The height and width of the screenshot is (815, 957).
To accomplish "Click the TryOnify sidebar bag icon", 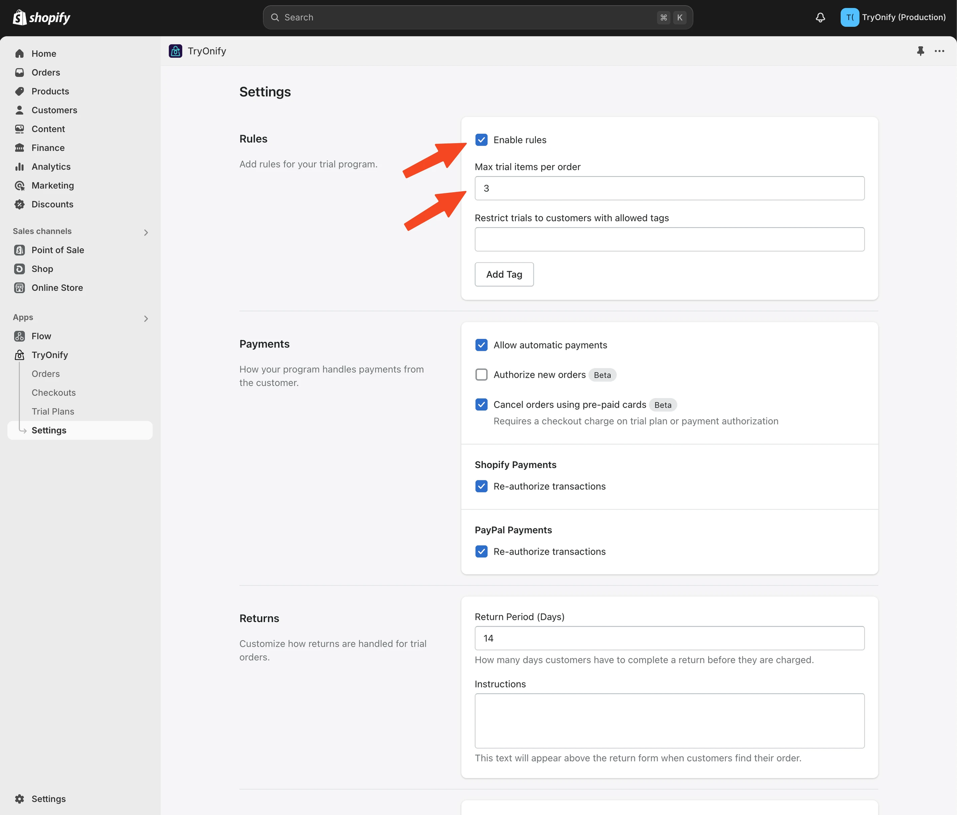I will 20,355.
